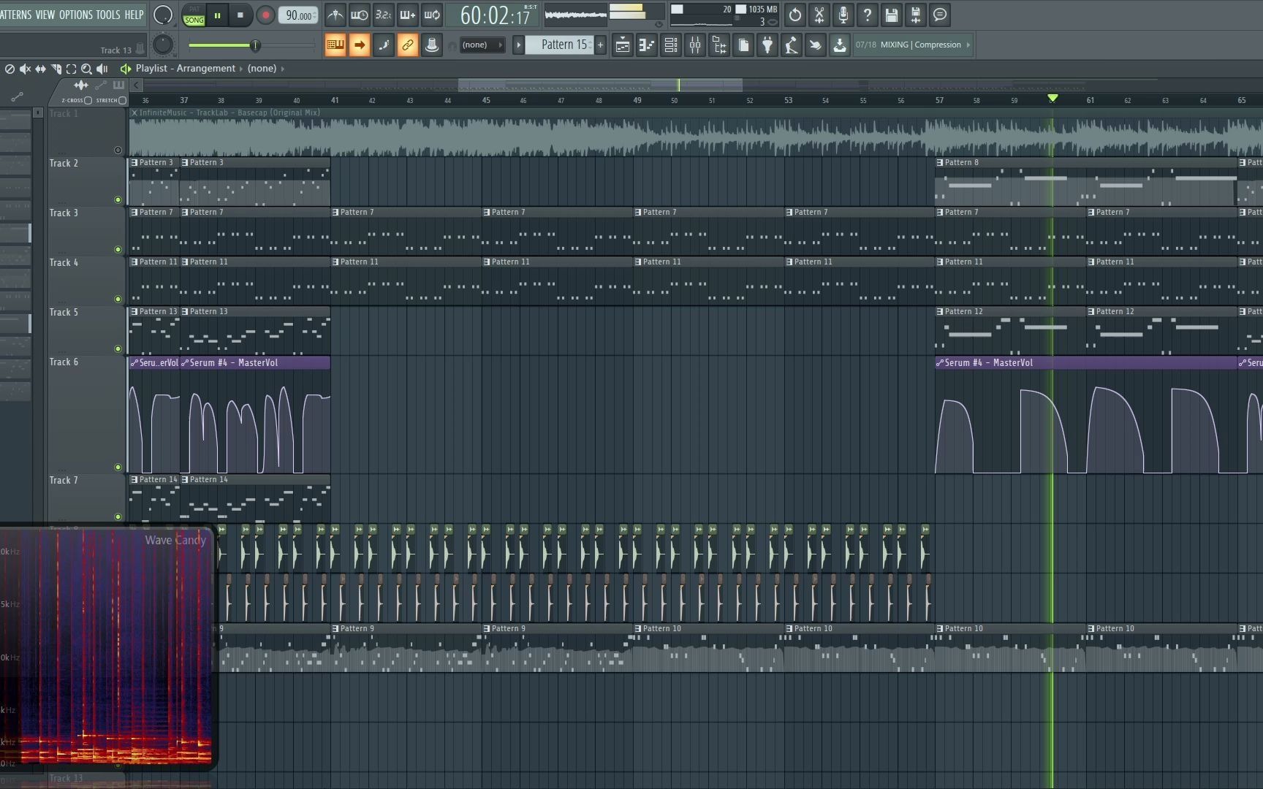Open the metronome settings icon
1263x789 pixels.
point(335,15)
